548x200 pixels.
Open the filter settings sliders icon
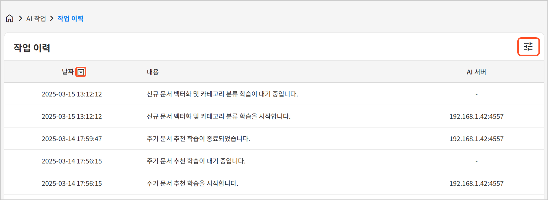tap(528, 47)
